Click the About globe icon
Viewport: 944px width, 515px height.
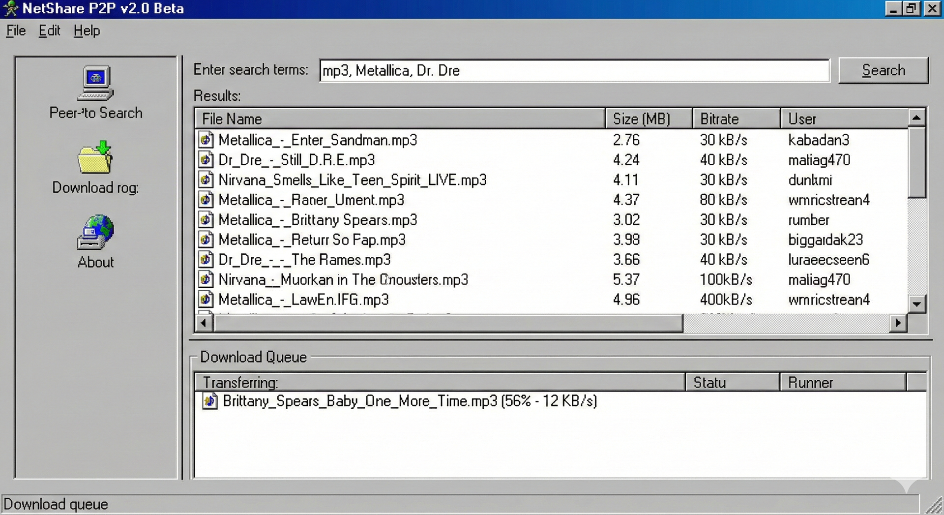[95, 232]
